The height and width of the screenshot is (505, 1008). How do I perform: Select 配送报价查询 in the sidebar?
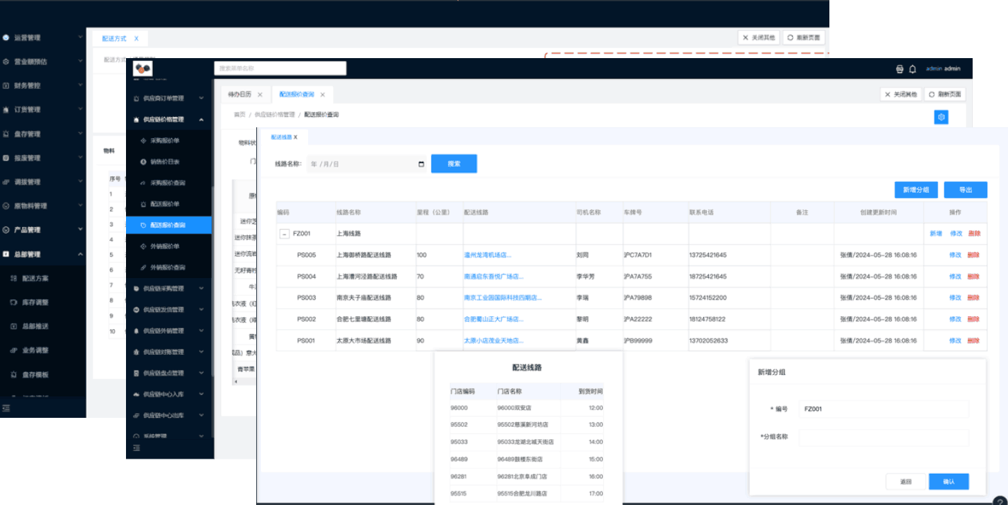tap(168, 225)
